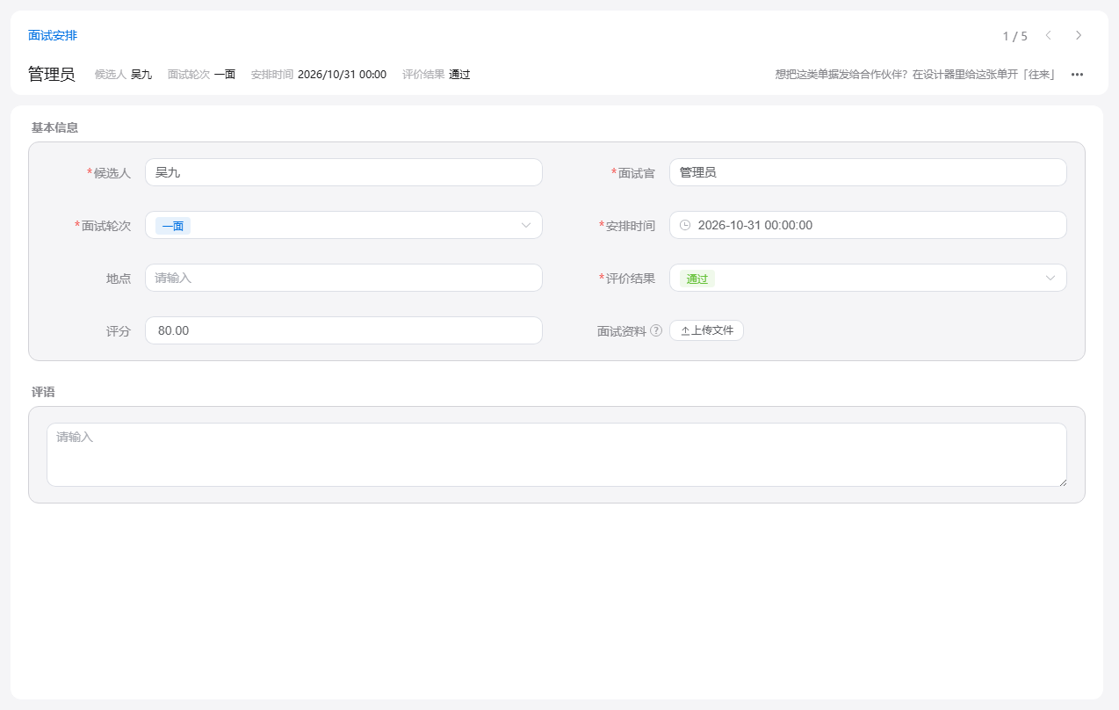Click the 想把这类单据发给合作伙伴 hint text
Screen dimensions: 1119x710
click(916, 75)
